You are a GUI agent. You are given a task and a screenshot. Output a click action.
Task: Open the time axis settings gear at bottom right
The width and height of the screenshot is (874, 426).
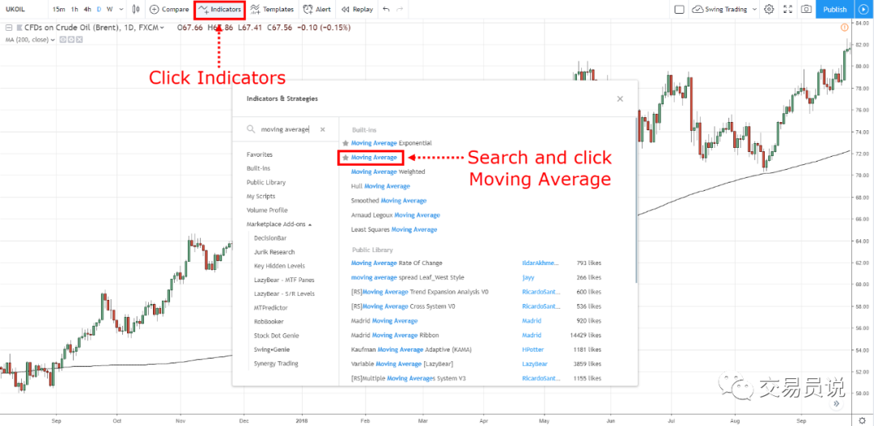point(863,420)
